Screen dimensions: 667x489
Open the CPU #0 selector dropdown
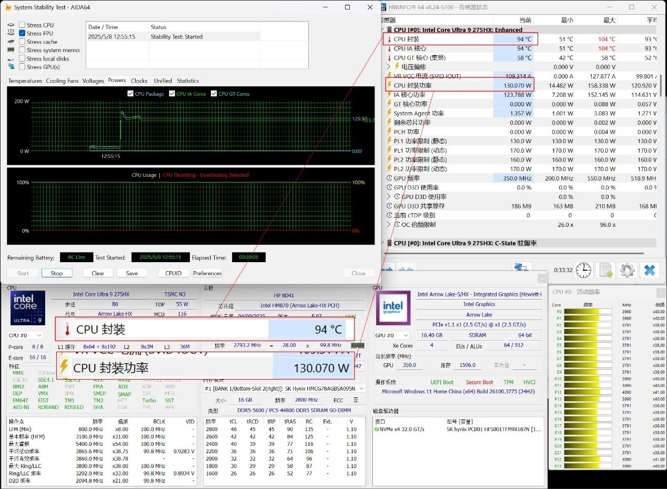coord(25,335)
